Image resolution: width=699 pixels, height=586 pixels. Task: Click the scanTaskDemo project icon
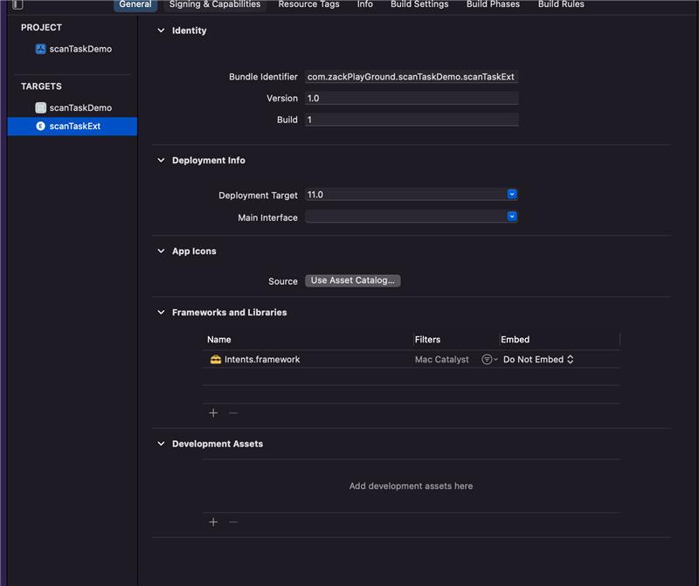coord(40,49)
